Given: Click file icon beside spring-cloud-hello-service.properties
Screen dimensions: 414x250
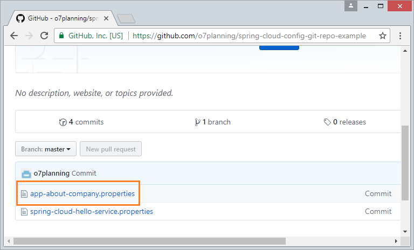Looking at the screenshot, I should click(24, 212).
